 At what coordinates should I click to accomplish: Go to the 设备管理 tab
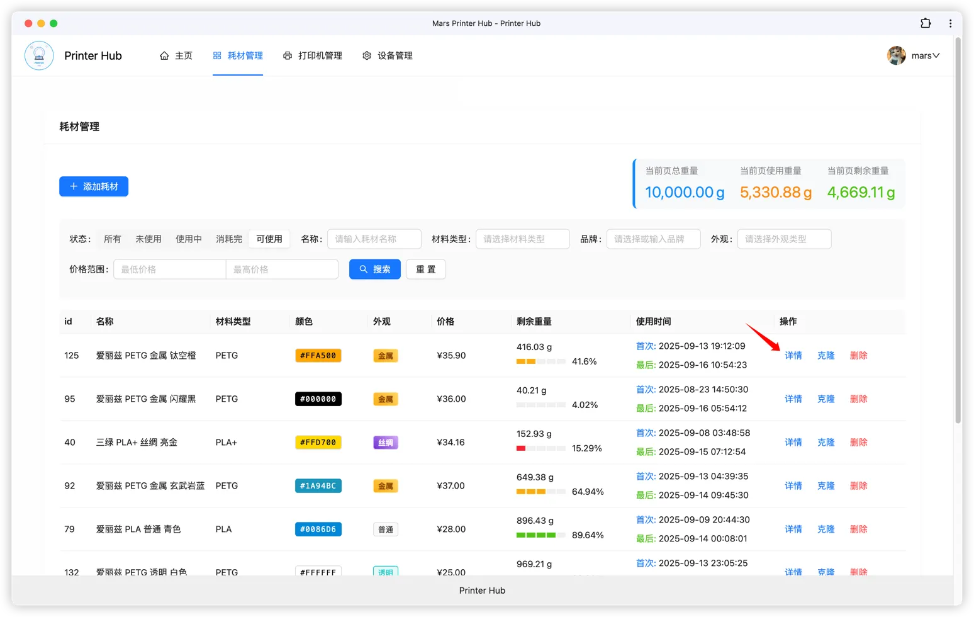[395, 55]
